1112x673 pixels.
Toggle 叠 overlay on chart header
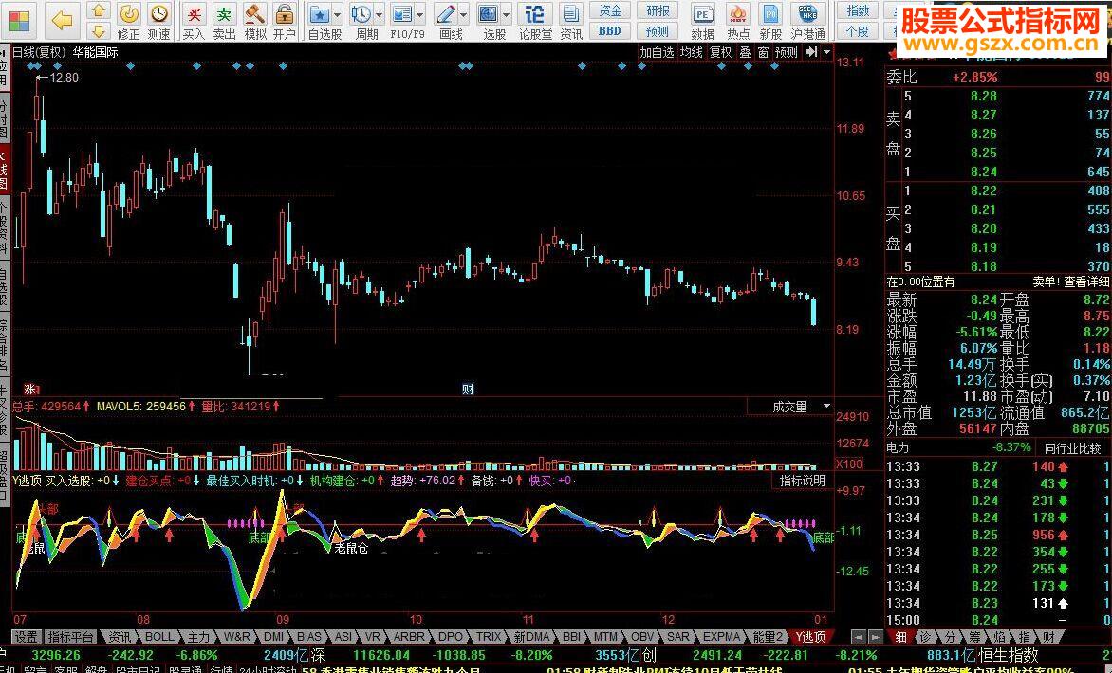746,52
